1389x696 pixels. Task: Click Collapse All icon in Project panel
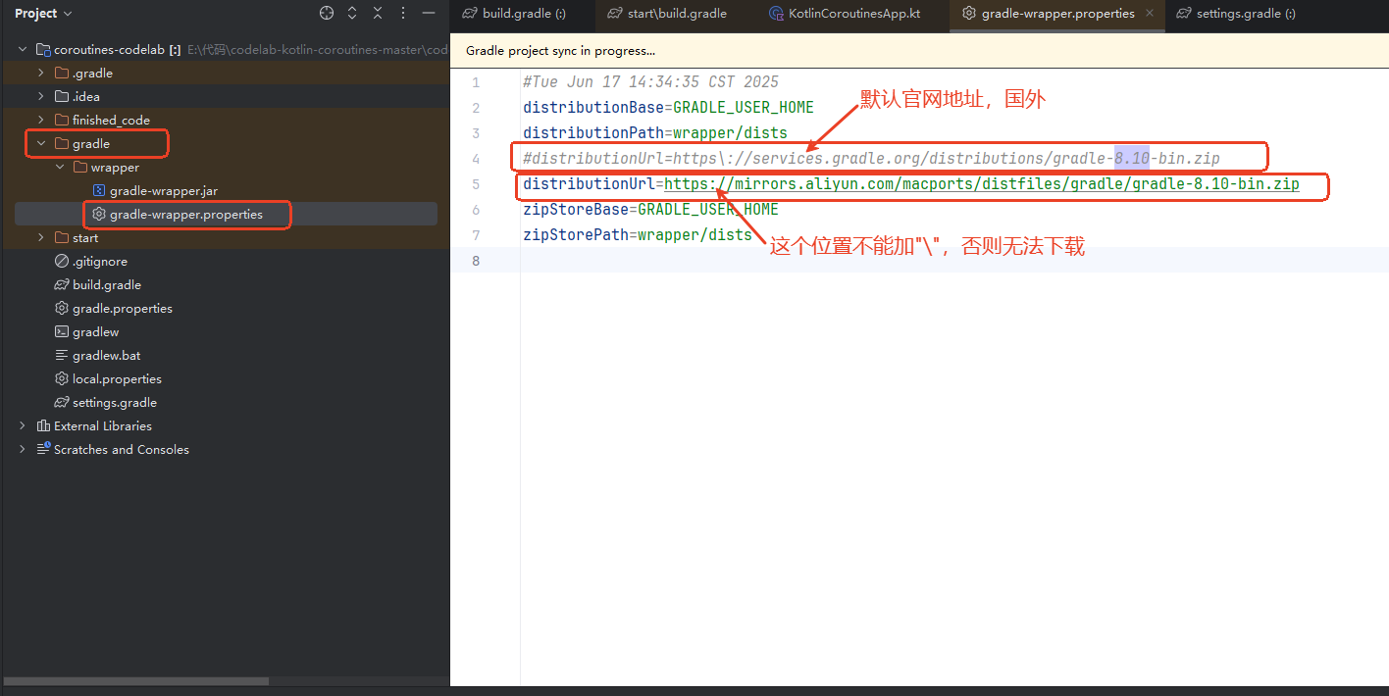(x=378, y=13)
